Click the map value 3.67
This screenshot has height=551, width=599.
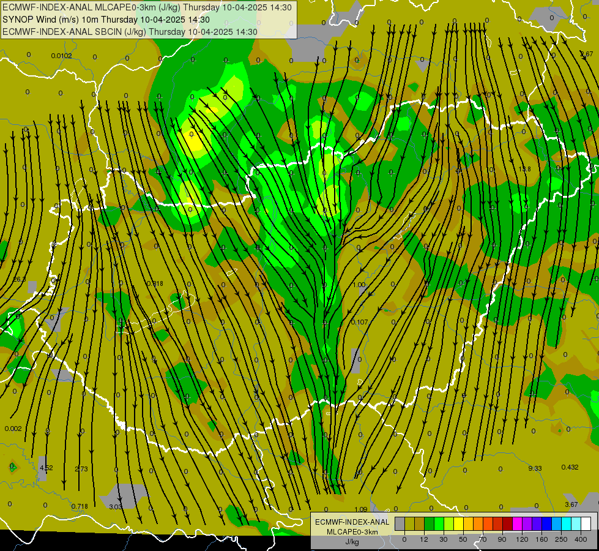(571, 504)
